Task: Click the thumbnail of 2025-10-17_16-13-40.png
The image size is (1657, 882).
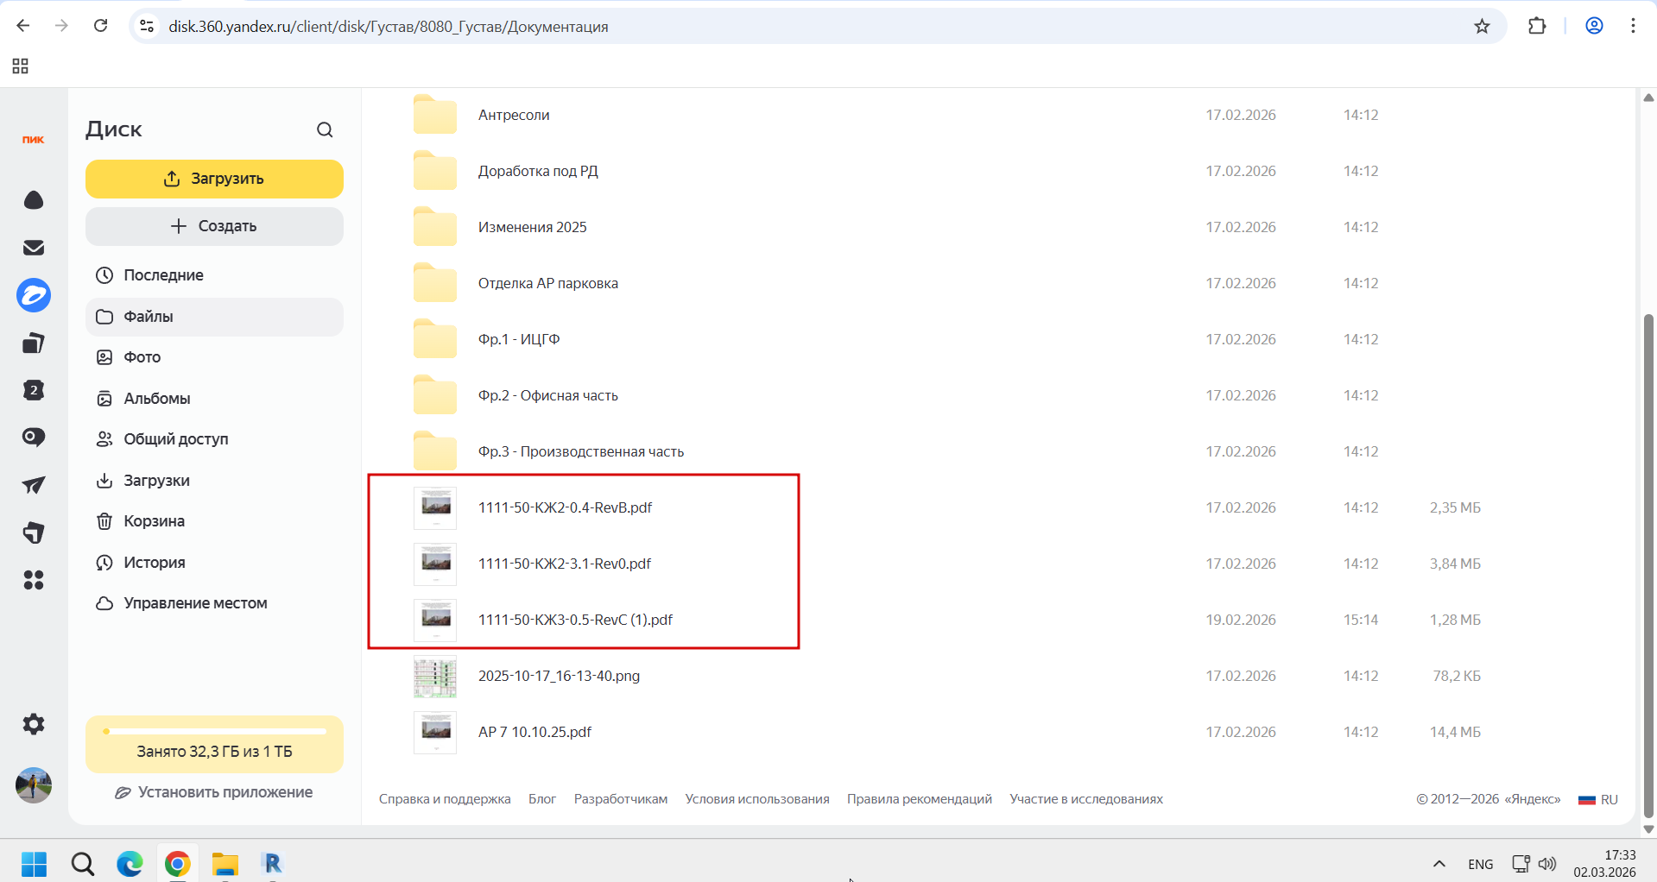Action: [435, 677]
